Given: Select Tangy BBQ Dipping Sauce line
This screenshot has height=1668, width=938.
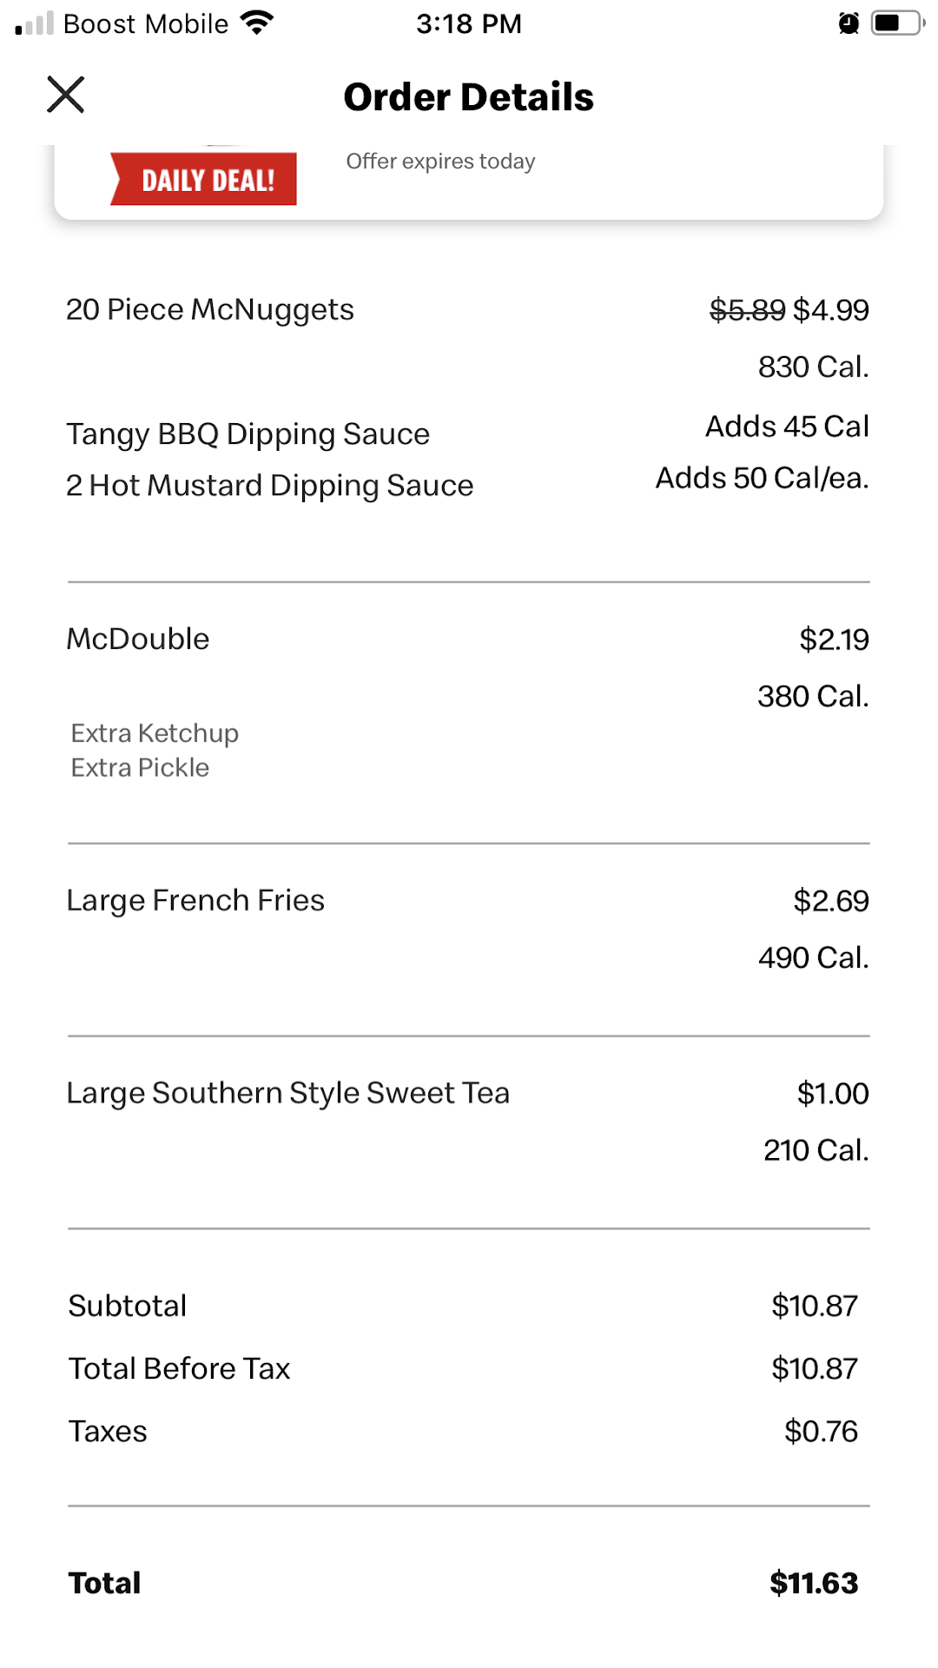Looking at the screenshot, I should (x=248, y=434).
